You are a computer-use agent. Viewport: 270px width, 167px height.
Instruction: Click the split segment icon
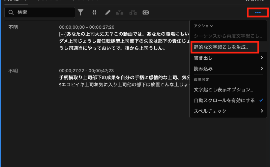[119, 12]
